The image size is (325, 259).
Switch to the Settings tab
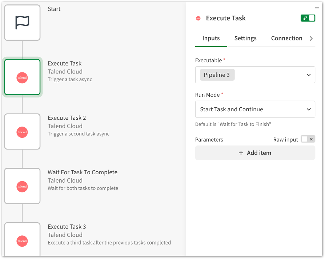point(245,38)
